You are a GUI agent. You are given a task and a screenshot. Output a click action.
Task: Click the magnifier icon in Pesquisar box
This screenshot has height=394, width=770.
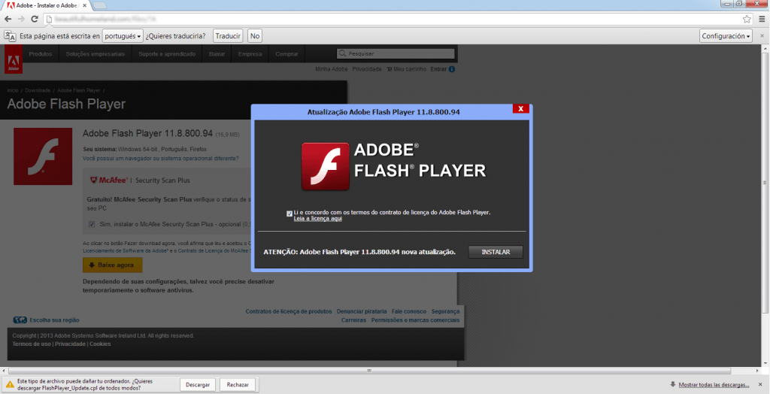click(343, 53)
